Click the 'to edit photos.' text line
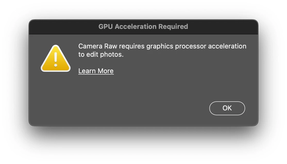This screenshot has height=164, width=287. click(x=101, y=54)
